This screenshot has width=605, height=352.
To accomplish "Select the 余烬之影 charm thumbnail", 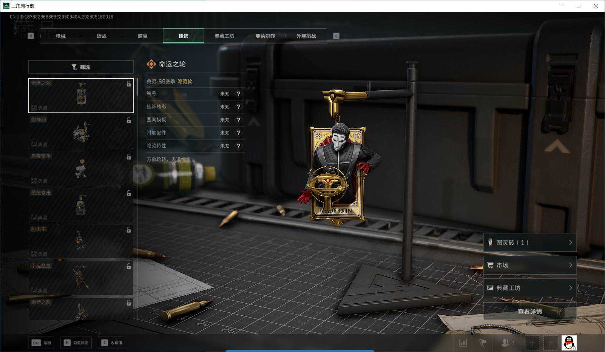I will pos(81,309).
